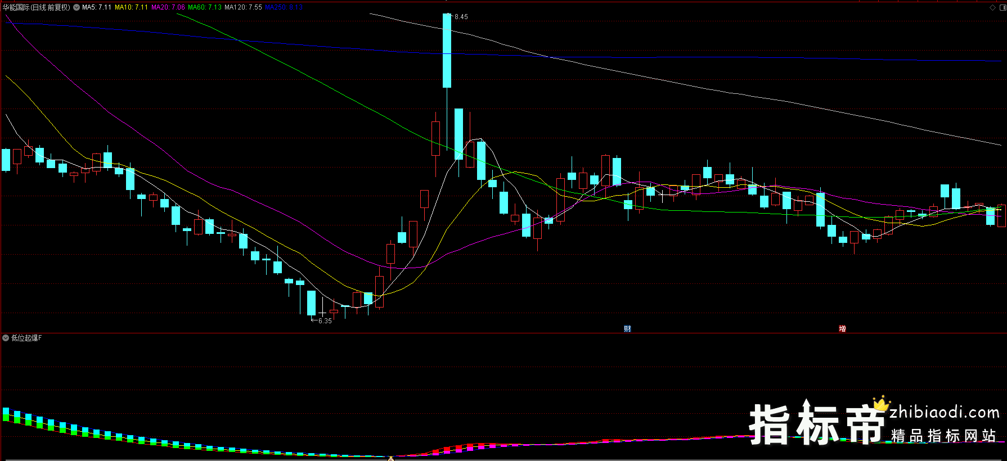This screenshot has height=461, width=1007.
Task: Click the signal marker at indicator panel bottom
Action: click(x=390, y=458)
